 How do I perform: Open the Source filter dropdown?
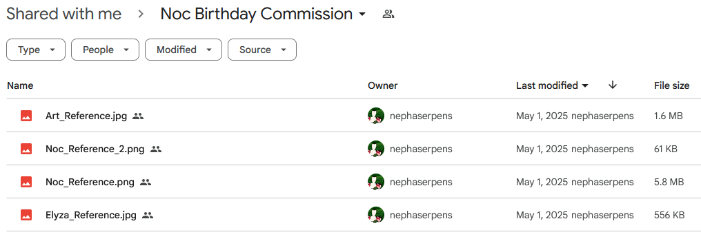(x=262, y=50)
